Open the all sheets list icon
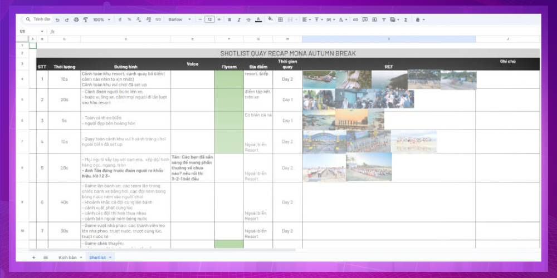The height and width of the screenshot is (278, 557). click(x=46, y=257)
